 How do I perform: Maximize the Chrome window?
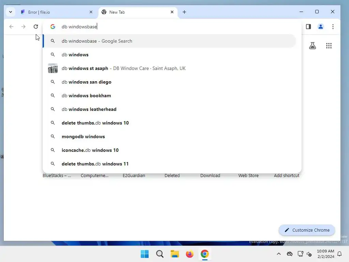tap(317, 12)
